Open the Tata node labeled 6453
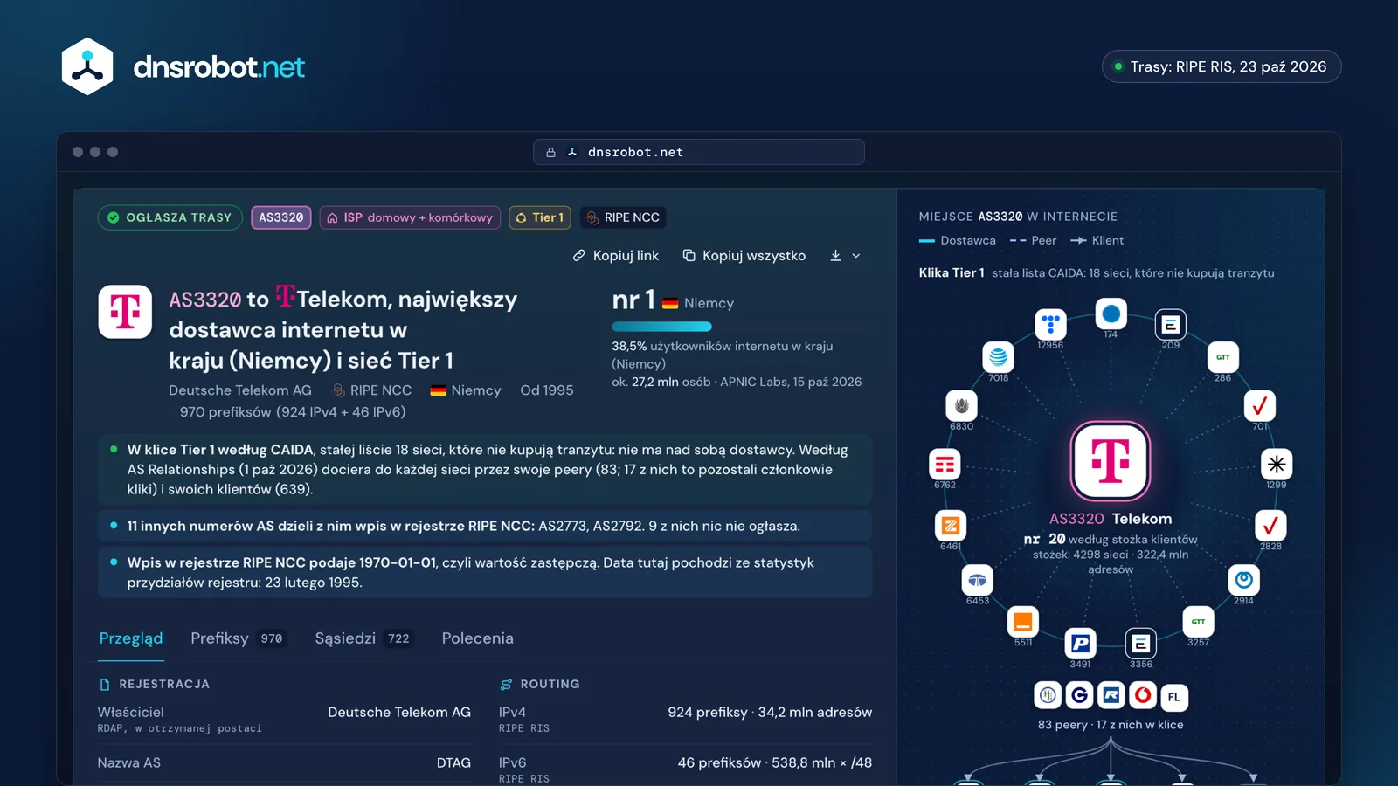This screenshot has width=1398, height=786. coord(978,580)
